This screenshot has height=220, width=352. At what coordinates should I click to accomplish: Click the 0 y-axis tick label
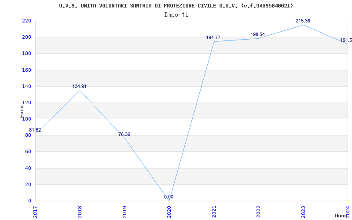(x=29, y=201)
